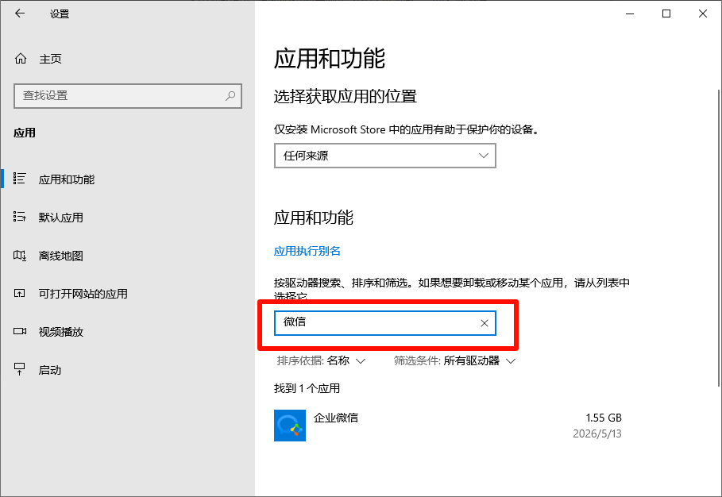Open 离线地图 in the sidebar

tap(128, 256)
